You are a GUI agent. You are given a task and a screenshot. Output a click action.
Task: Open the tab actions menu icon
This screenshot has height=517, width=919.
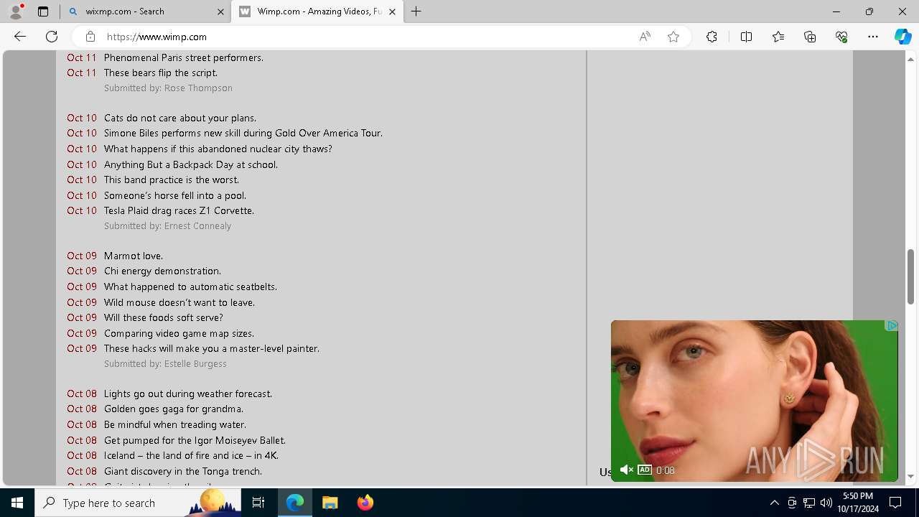[43, 11]
